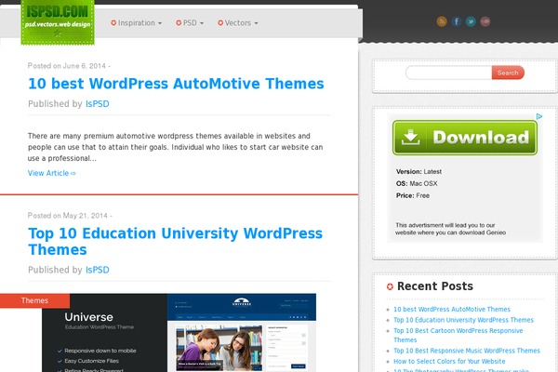Click the ISPSD.COM site logo
The image size is (558, 372).
click(x=58, y=22)
